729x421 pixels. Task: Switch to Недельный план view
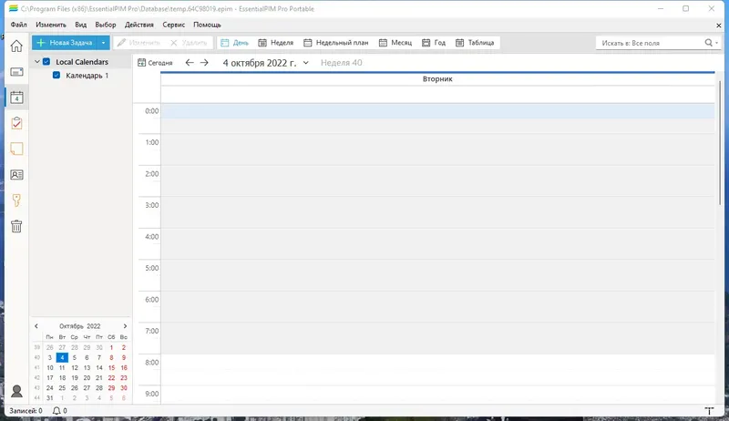tap(335, 43)
